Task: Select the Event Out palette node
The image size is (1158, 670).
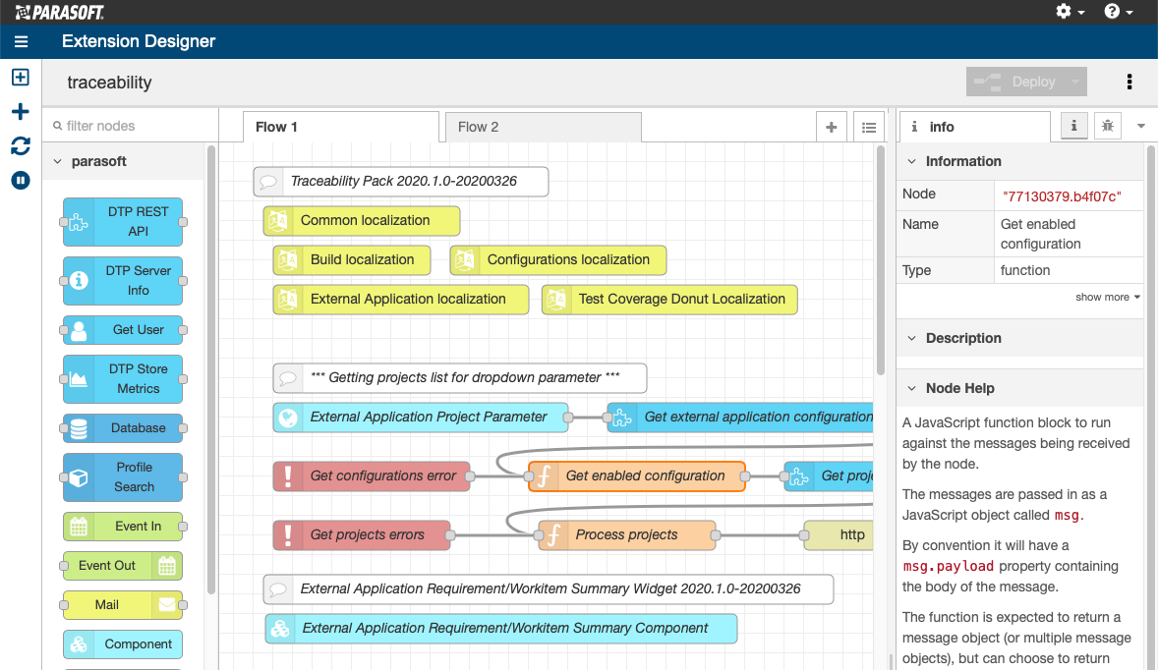Action: [123, 565]
